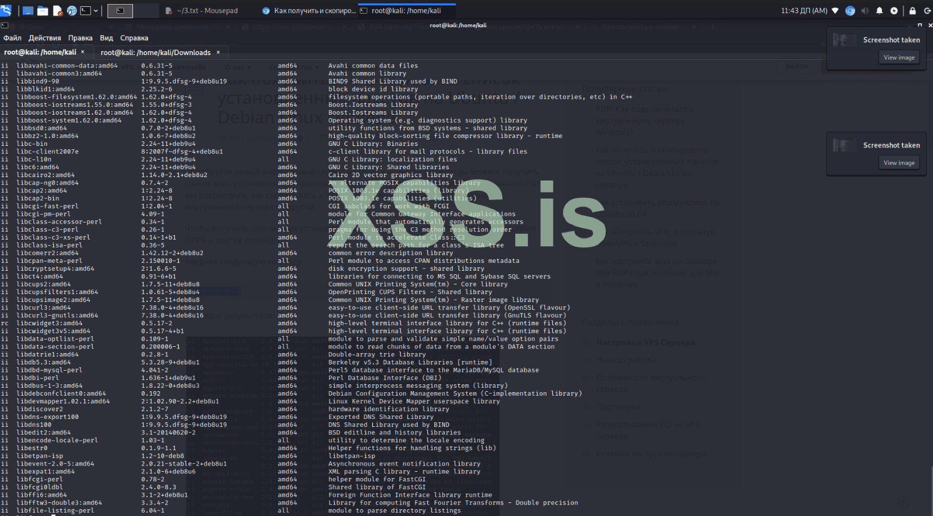
Task: Open the Действия menu
Action: (45, 38)
